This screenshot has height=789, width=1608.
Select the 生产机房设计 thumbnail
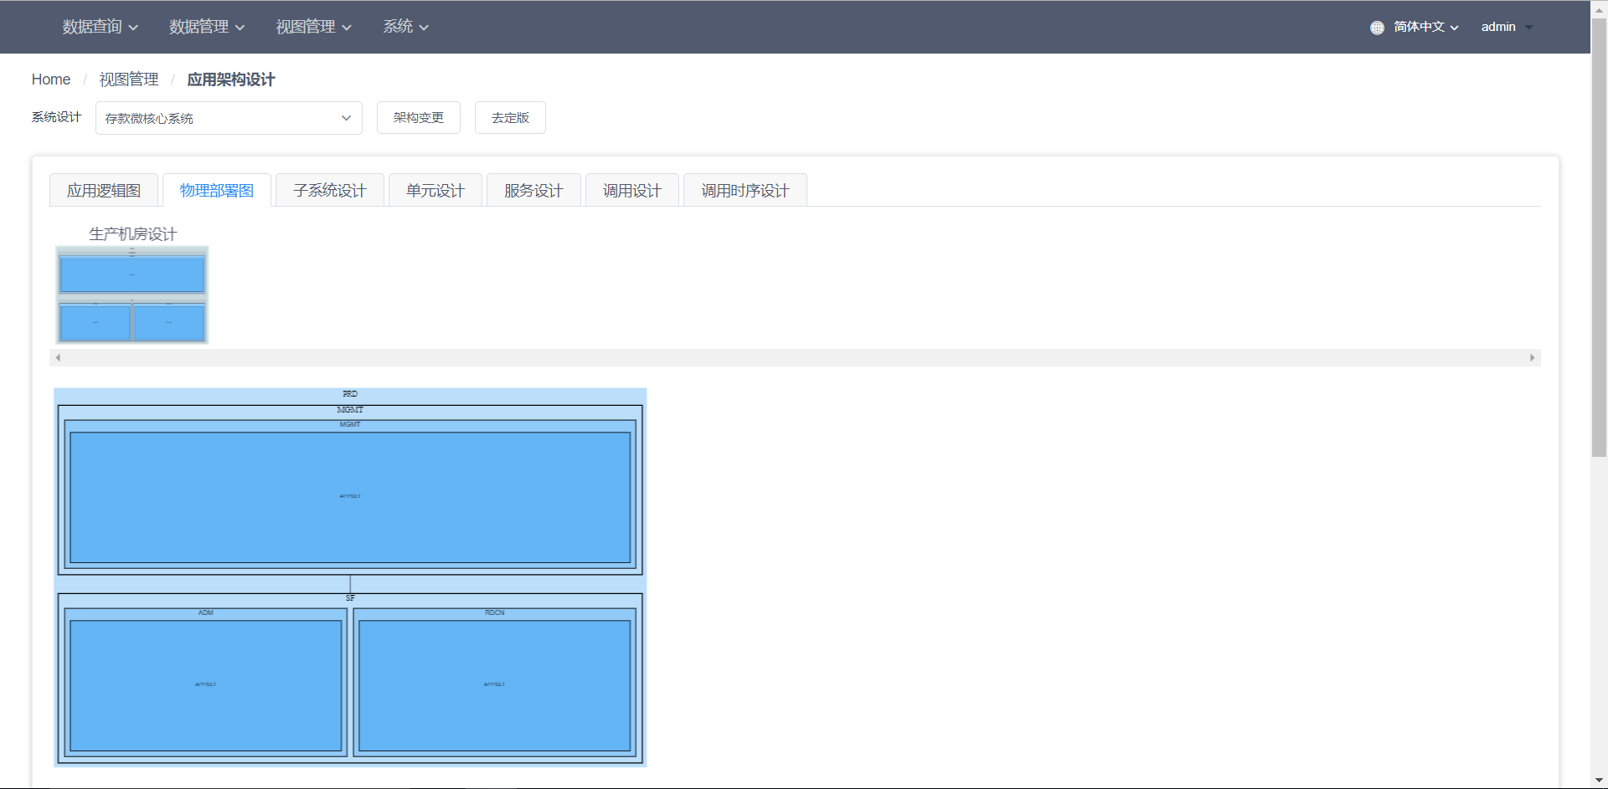132,295
